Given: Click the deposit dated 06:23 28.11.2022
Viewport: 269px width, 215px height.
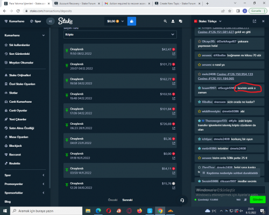Looking at the screenshot, I should click(120, 126).
